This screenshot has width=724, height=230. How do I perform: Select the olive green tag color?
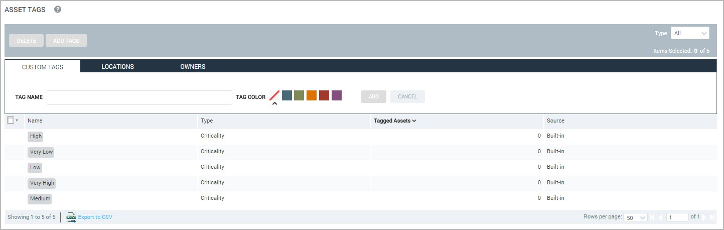(x=299, y=95)
